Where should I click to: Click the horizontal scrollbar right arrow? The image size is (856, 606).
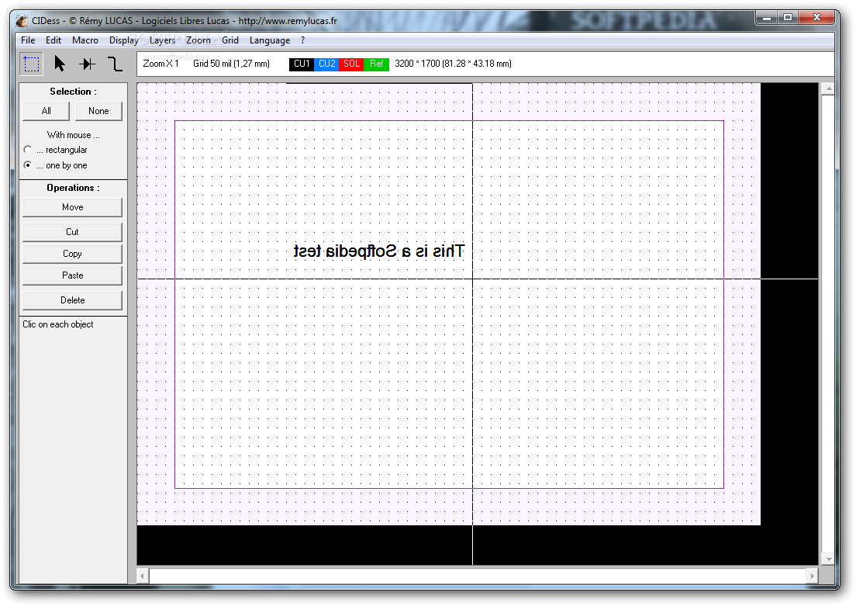[x=813, y=576]
